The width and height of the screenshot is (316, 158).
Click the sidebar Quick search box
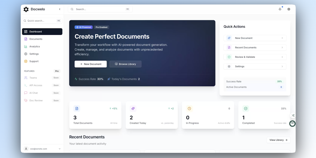click(42, 21)
